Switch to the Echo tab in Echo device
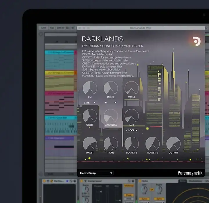 (183, 181)
